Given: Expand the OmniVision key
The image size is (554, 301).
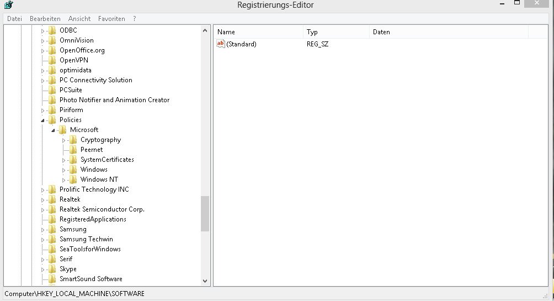Looking at the screenshot, I should click(42, 41).
